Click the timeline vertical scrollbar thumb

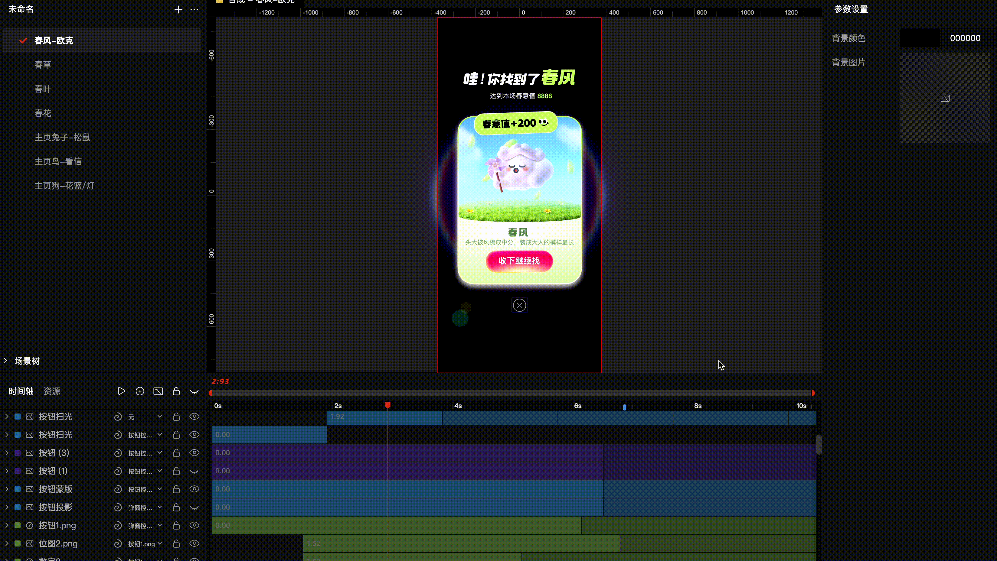pyautogui.click(x=819, y=445)
